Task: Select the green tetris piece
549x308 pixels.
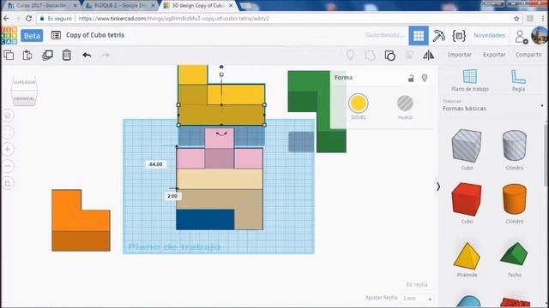Action: (x=324, y=112)
